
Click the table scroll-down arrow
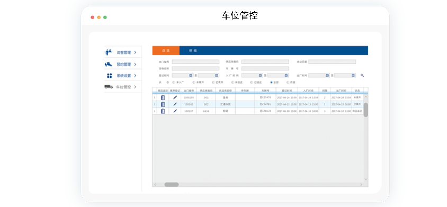click(x=366, y=179)
